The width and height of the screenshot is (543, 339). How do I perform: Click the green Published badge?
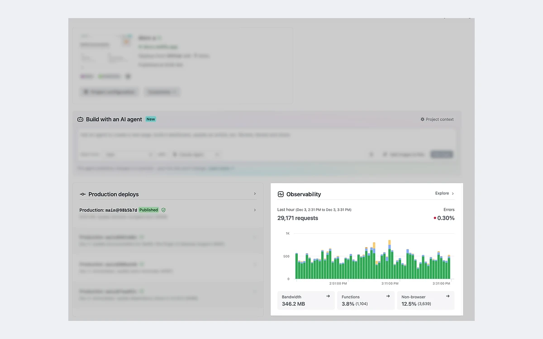(x=148, y=210)
